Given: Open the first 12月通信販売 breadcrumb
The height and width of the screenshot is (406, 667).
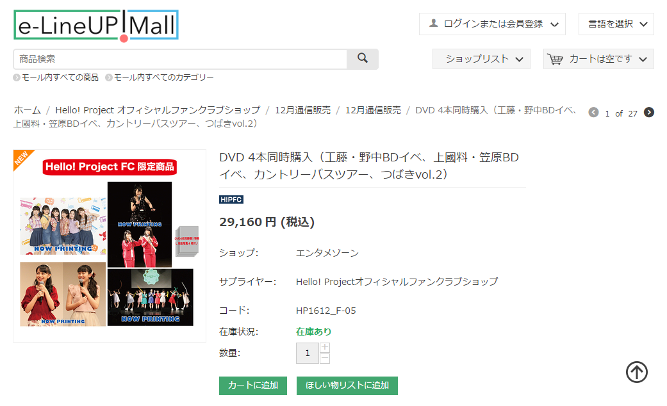Looking at the screenshot, I should tap(302, 110).
